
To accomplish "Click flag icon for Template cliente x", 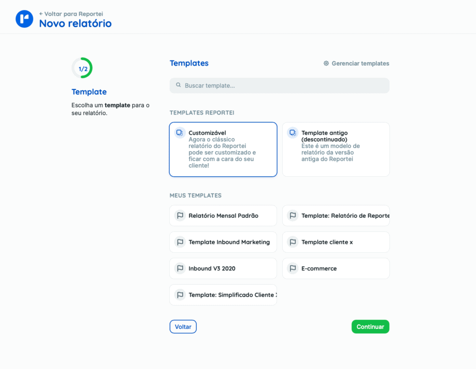I will click(x=293, y=242).
